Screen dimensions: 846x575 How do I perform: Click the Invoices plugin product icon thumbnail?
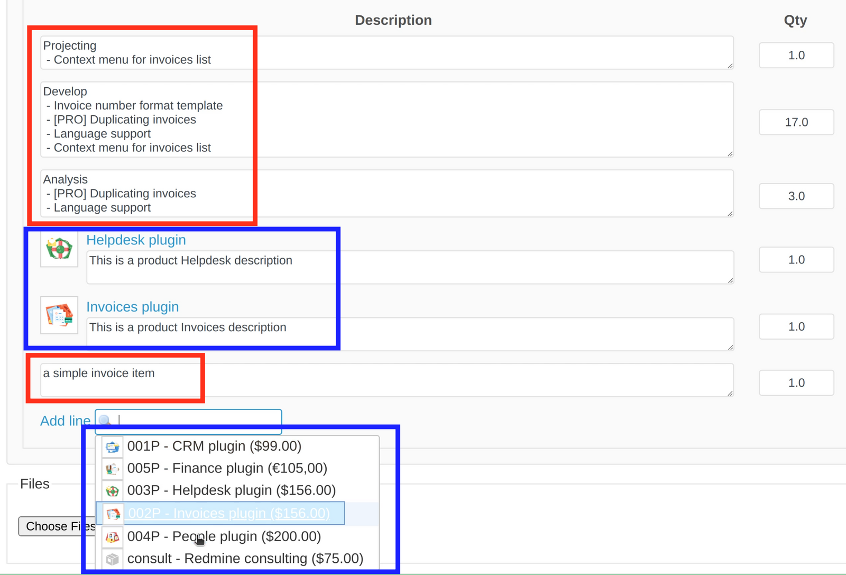[x=59, y=315]
